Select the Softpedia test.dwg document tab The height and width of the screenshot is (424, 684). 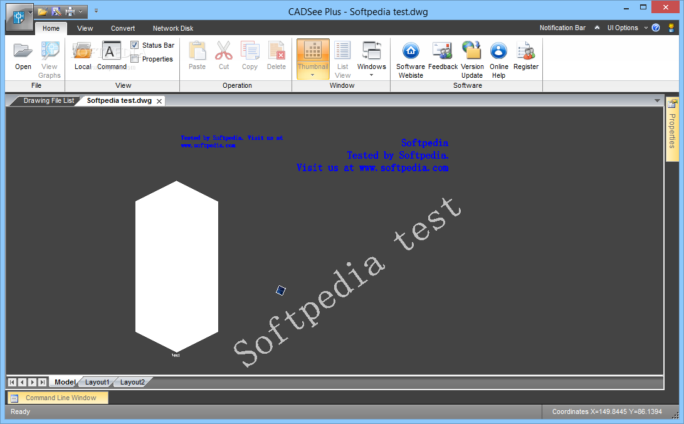click(x=119, y=100)
